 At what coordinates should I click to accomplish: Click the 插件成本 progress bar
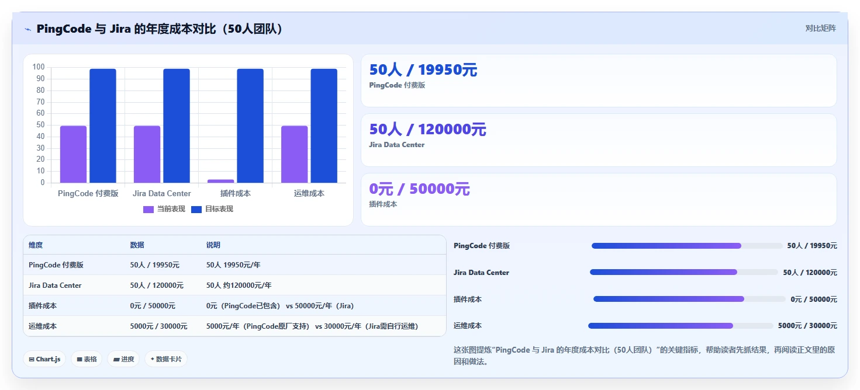689,299
